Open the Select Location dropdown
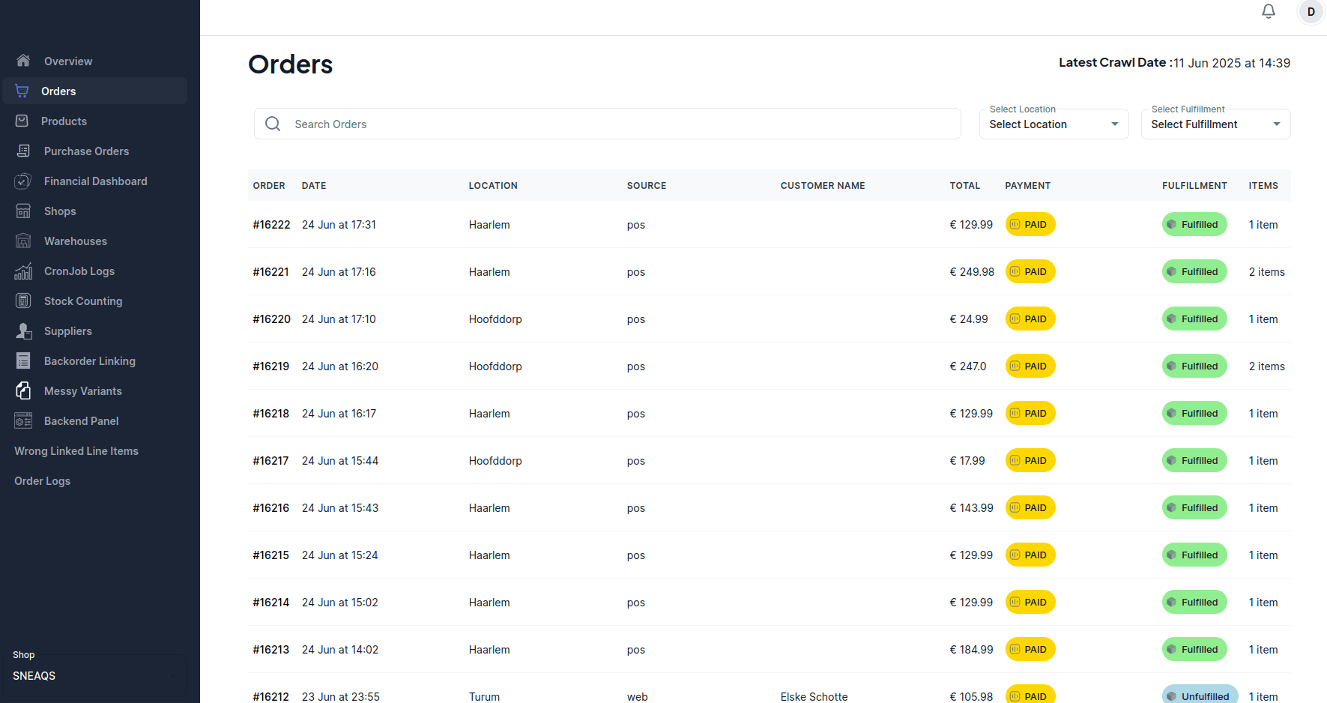 [1054, 124]
